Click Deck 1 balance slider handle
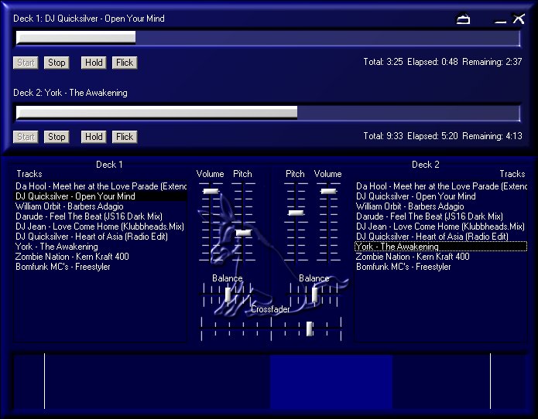The width and height of the screenshot is (538, 419). [x=228, y=295]
